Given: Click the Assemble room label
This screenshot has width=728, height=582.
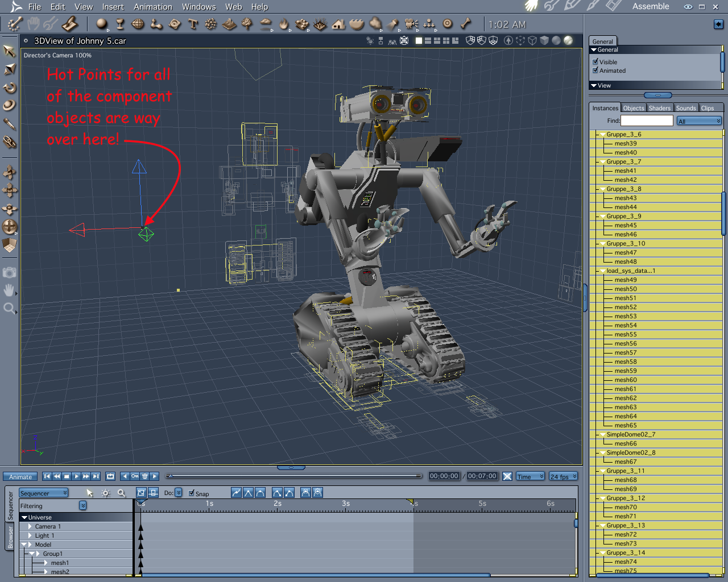Looking at the screenshot, I should click(651, 6).
